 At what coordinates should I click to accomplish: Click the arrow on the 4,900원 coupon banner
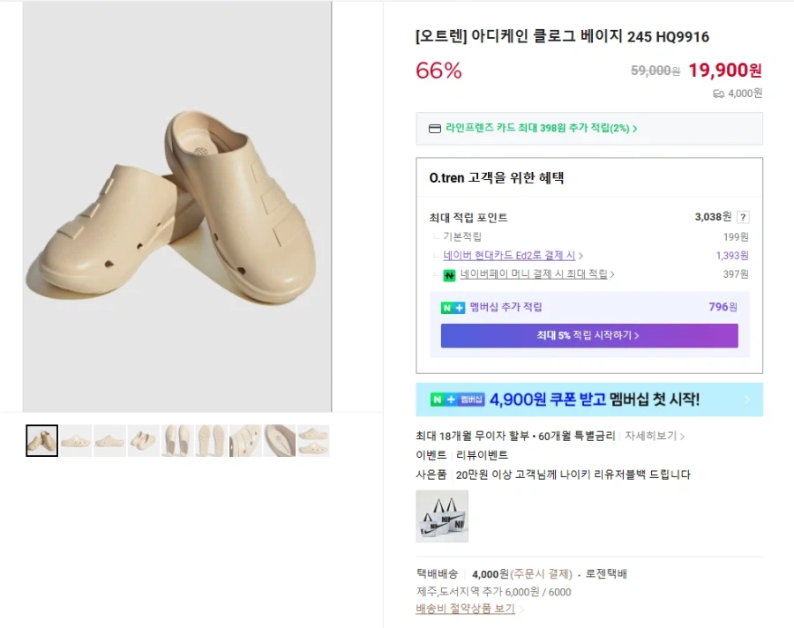click(747, 400)
